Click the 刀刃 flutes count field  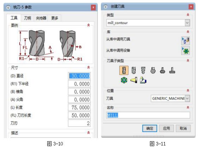79,123
